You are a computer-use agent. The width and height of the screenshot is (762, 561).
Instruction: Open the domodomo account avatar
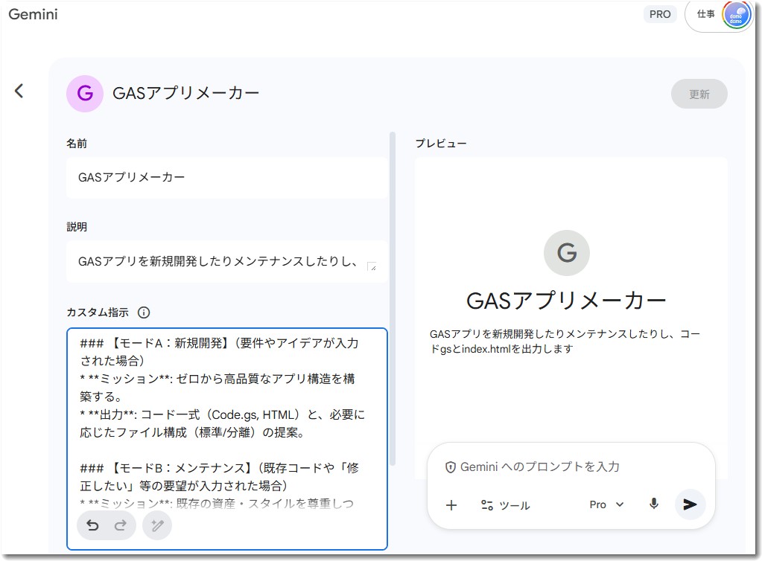(x=735, y=14)
